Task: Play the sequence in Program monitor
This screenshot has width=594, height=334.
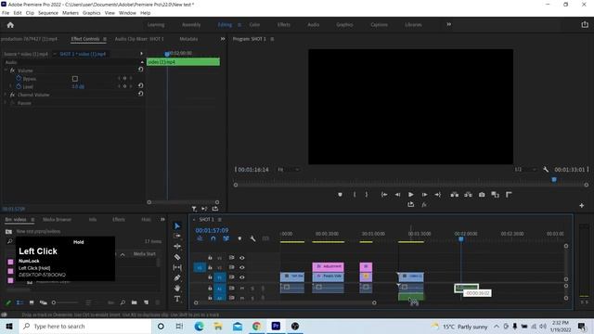Action: (x=410, y=195)
